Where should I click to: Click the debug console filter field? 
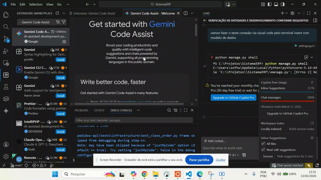(x=134, y=120)
